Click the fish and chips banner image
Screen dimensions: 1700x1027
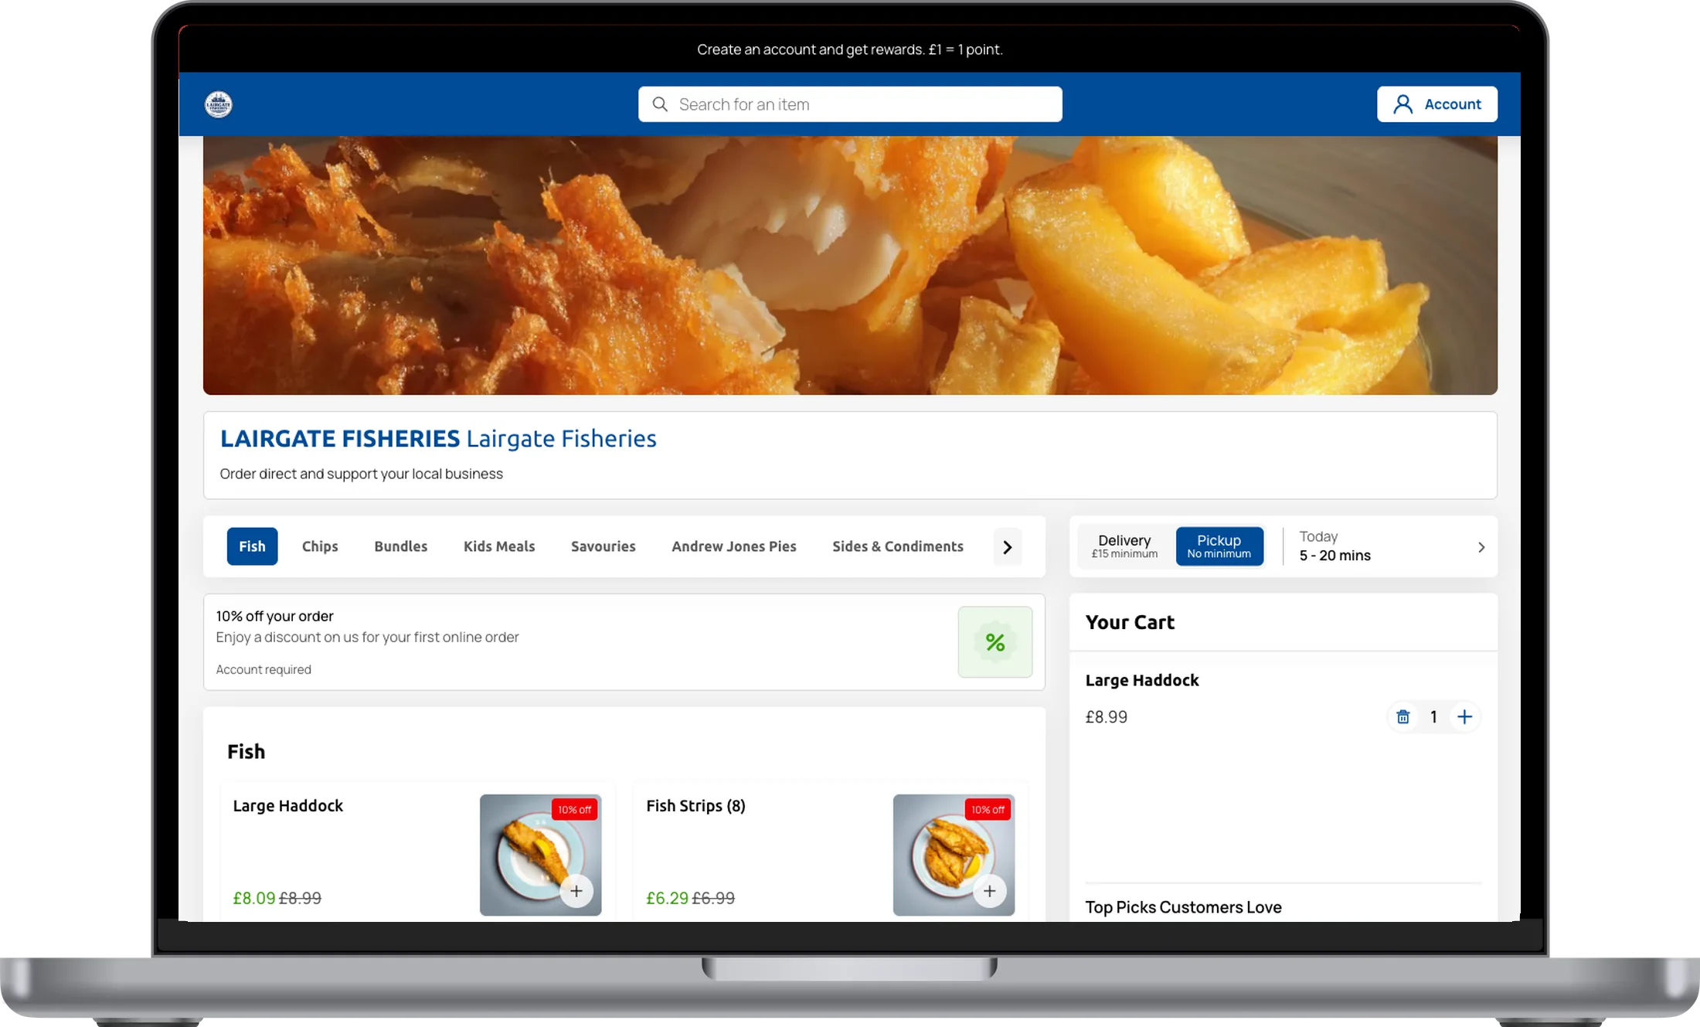(850, 266)
